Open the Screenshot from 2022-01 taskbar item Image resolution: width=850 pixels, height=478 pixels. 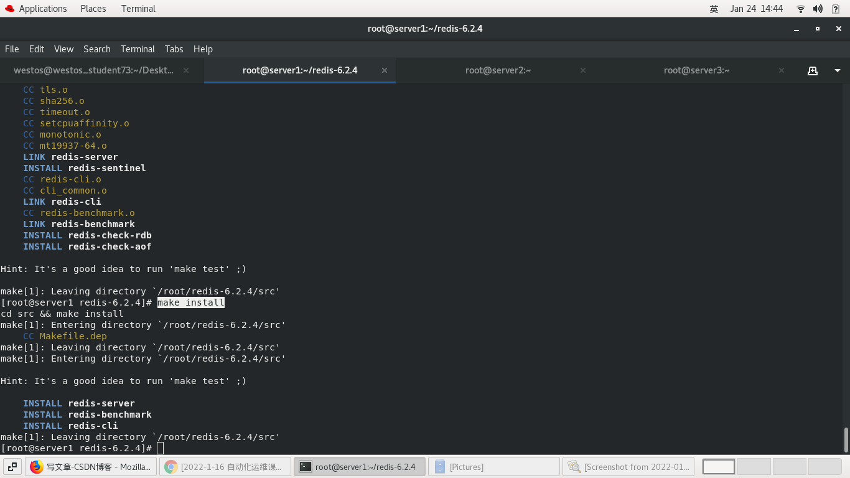(628, 467)
